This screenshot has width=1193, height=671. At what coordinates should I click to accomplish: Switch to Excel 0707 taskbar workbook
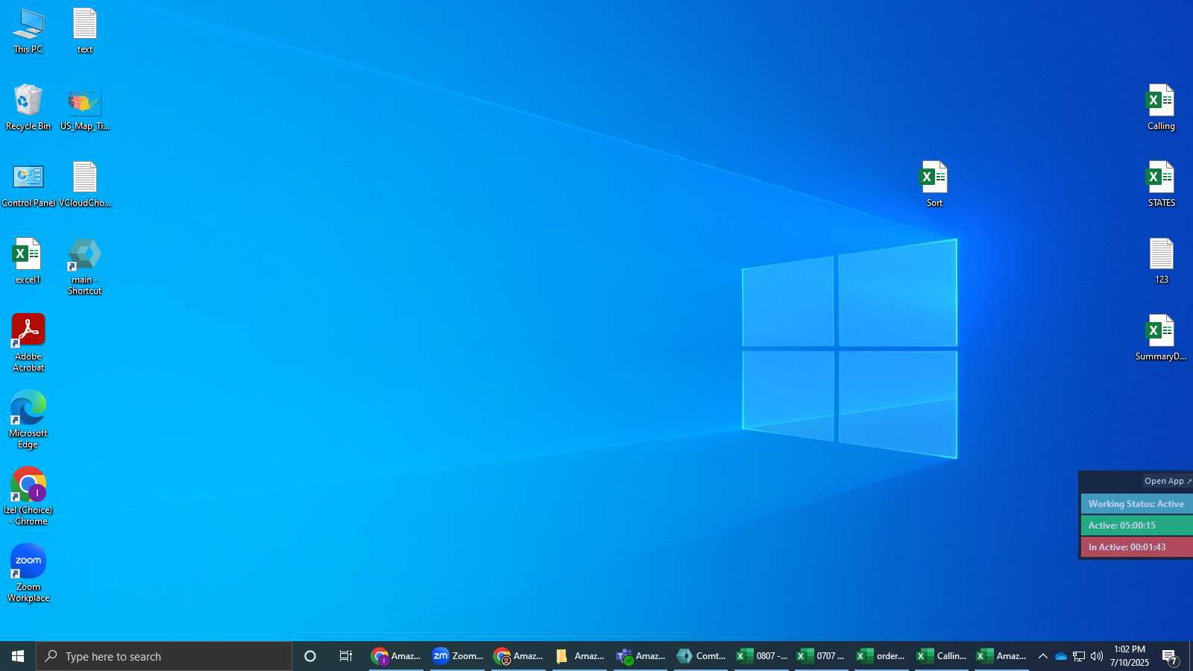click(x=822, y=656)
